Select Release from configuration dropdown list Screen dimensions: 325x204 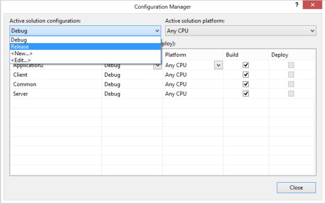pos(20,47)
